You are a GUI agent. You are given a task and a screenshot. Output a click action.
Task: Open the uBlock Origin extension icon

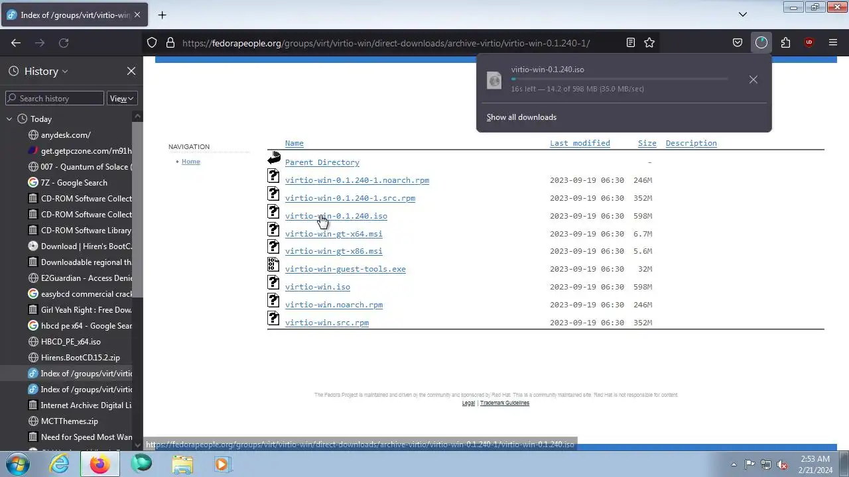tap(809, 42)
